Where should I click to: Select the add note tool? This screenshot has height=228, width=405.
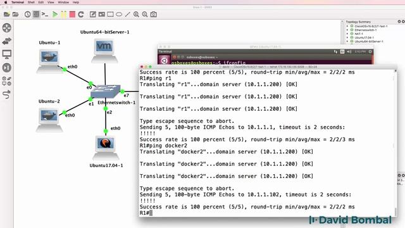(x=93, y=15)
